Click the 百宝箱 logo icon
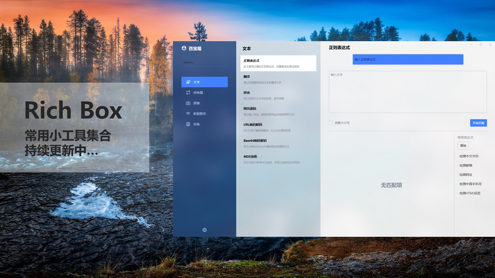The height and width of the screenshot is (278, 495). tap(184, 48)
